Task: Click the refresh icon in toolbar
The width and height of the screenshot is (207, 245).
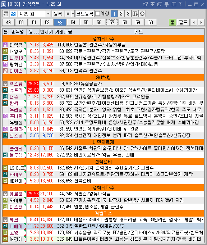Action: coord(142,14)
